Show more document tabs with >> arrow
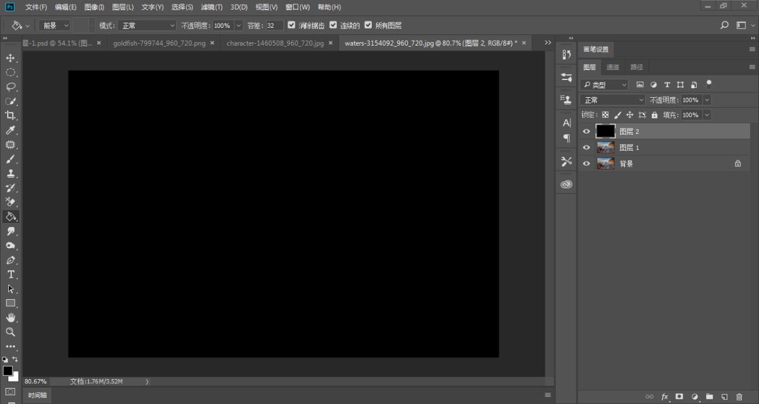This screenshot has height=404, width=759. (547, 43)
